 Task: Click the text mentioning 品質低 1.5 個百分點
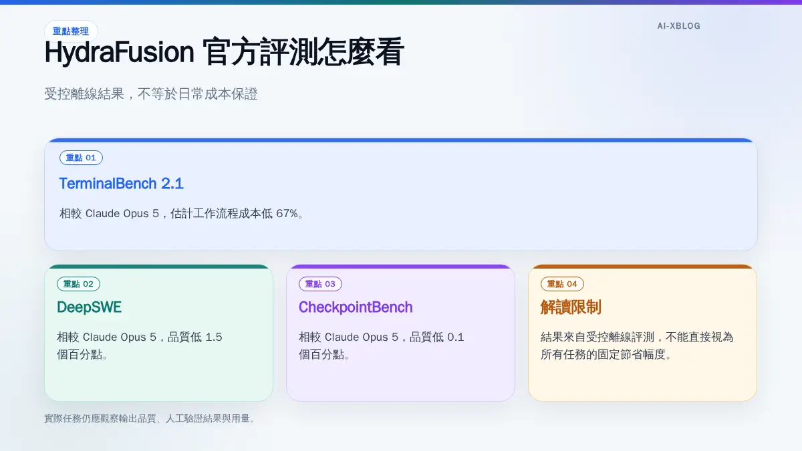[x=140, y=345]
